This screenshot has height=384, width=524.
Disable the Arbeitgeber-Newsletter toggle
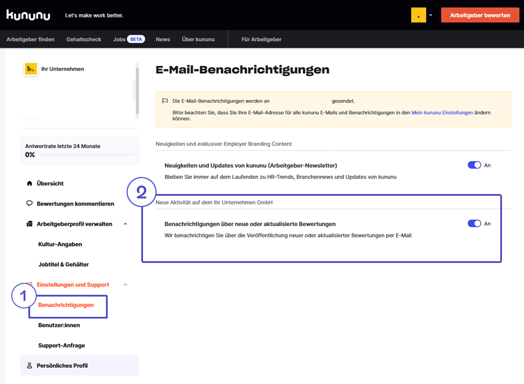[x=474, y=165]
